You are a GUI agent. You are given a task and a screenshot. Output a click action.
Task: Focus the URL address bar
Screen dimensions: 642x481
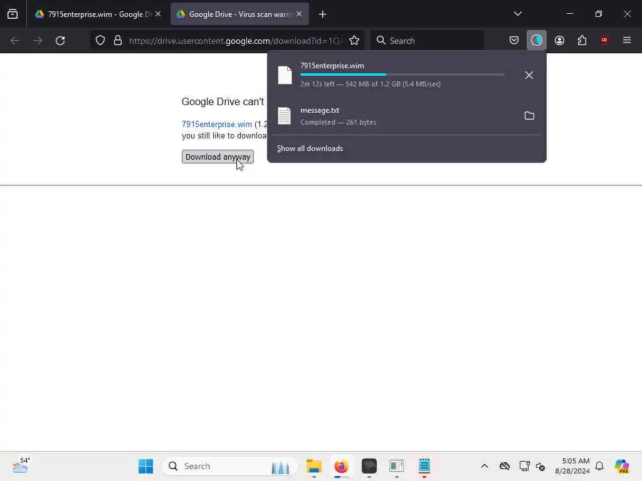point(234,41)
